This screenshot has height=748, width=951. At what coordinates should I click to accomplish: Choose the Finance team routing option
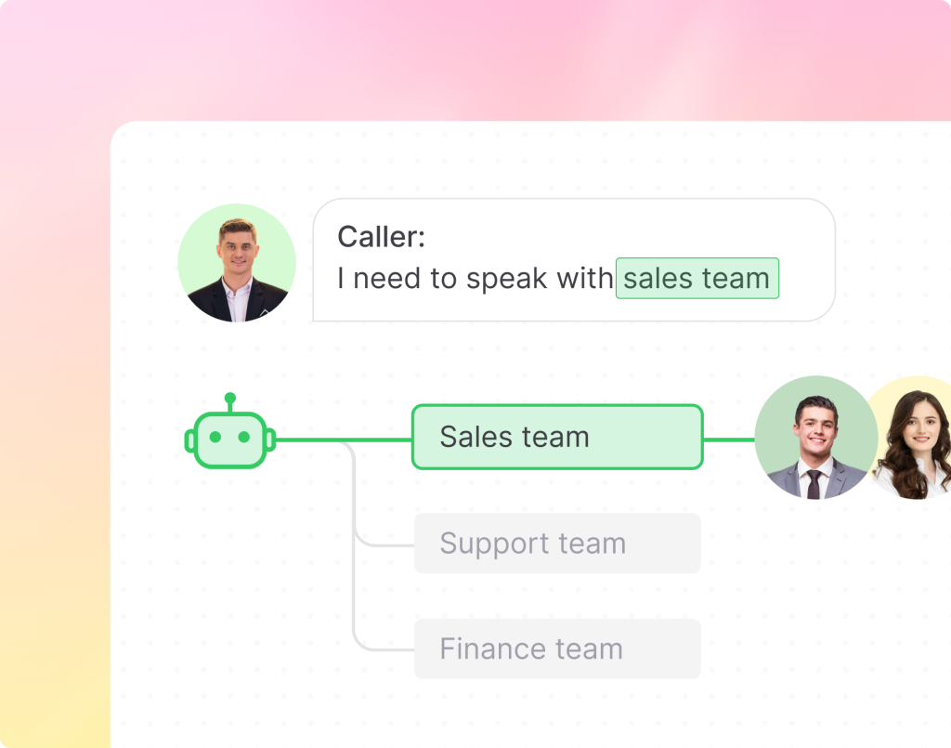557,649
